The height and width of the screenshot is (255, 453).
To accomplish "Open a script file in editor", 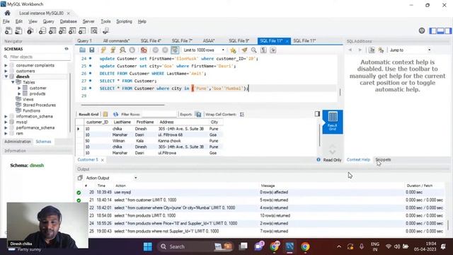I will pos(82,50).
